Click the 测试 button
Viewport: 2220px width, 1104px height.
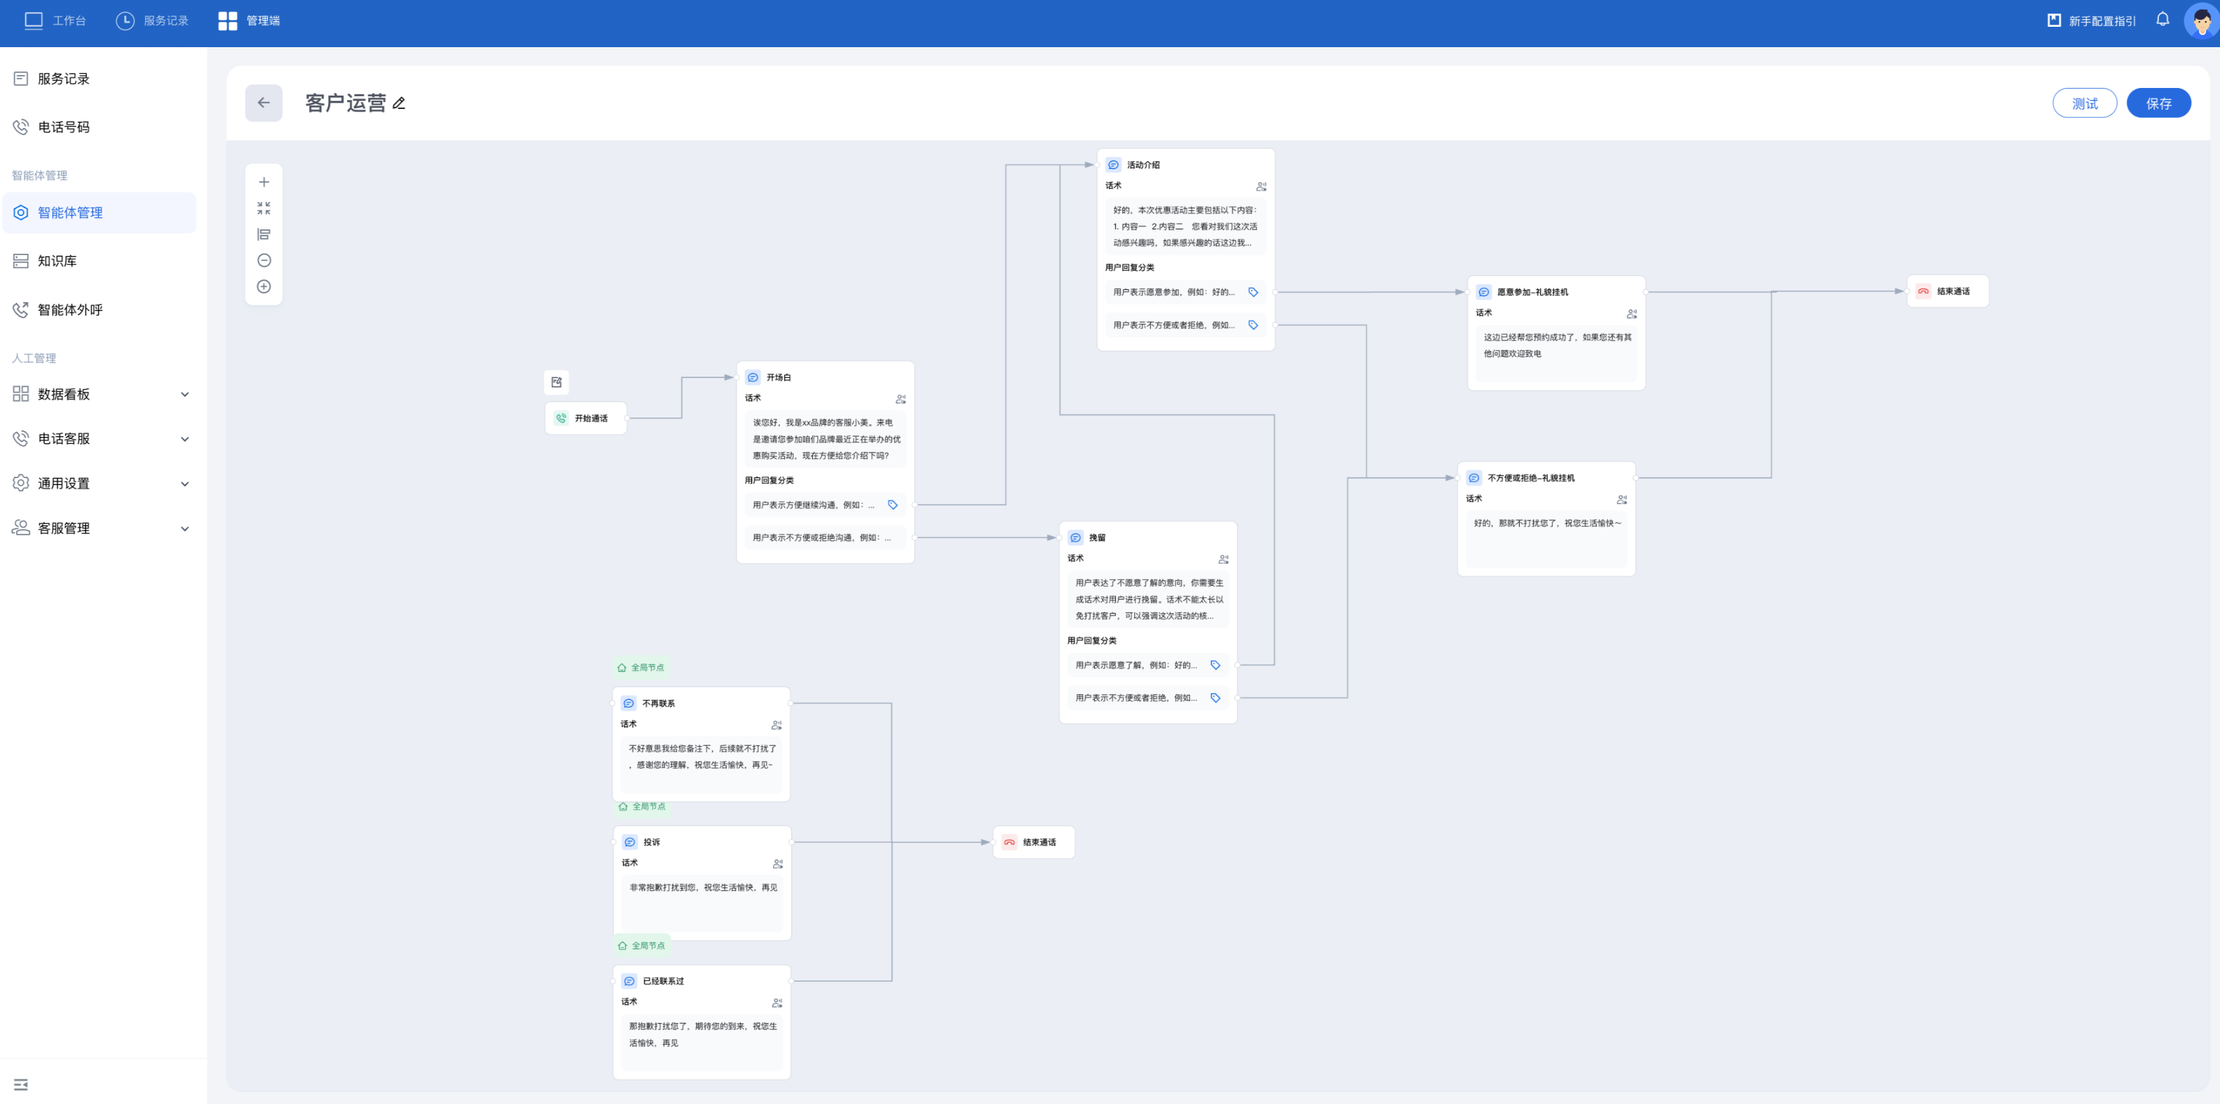pos(2084,103)
